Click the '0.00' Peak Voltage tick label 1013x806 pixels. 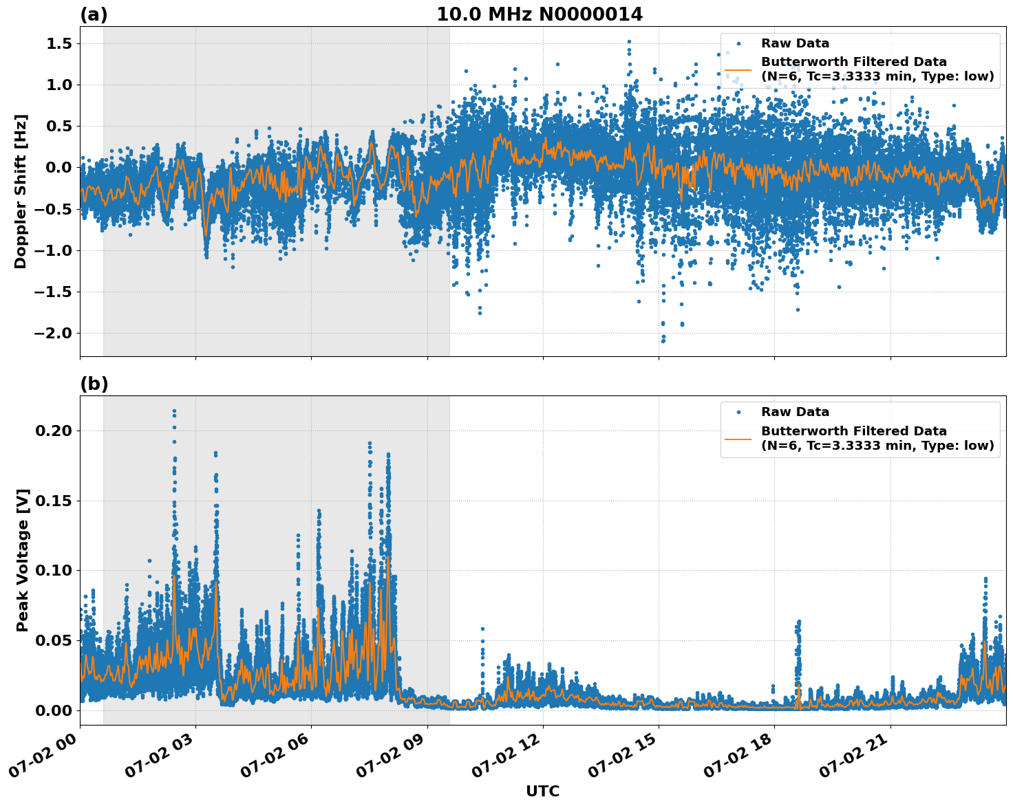pos(54,710)
